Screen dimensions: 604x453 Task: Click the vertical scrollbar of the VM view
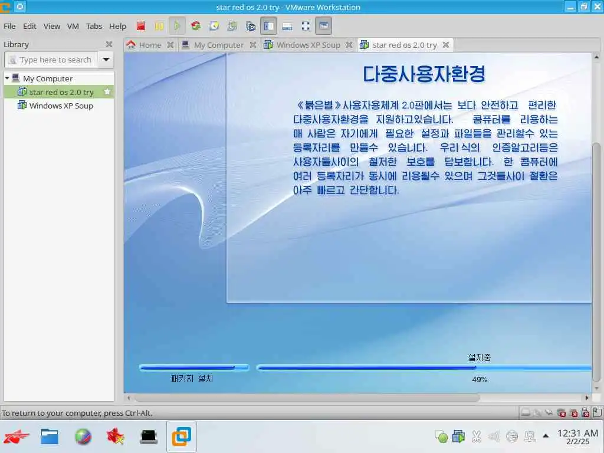(596, 262)
